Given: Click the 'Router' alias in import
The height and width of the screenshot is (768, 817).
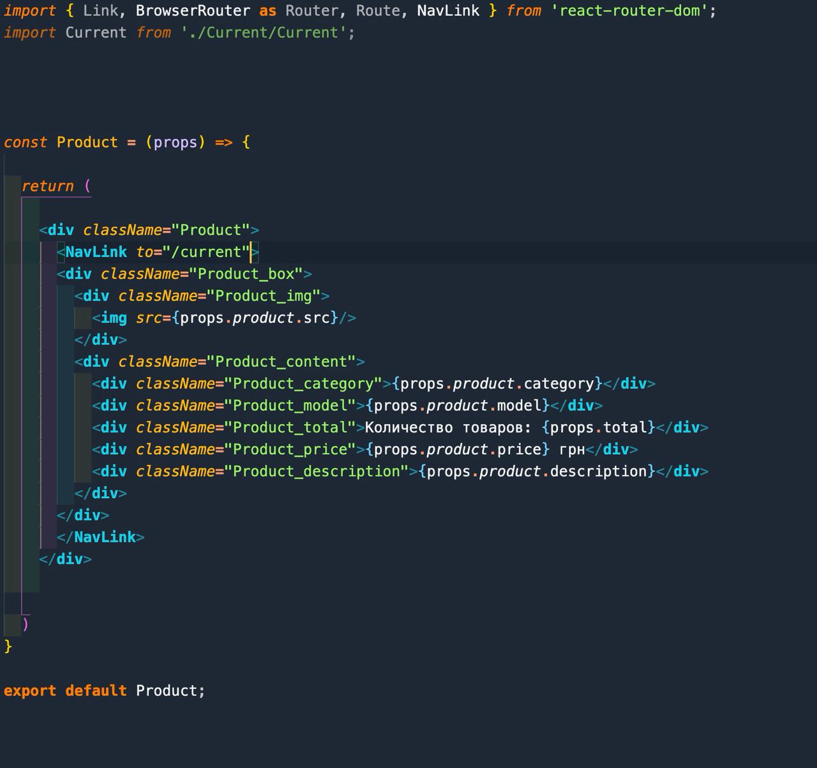Looking at the screenshot, I should tap(312, 11).
